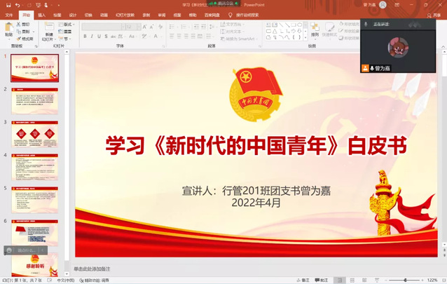
Task: Select the Format Painter (格式刷) tool
Action: coord(25,39)
